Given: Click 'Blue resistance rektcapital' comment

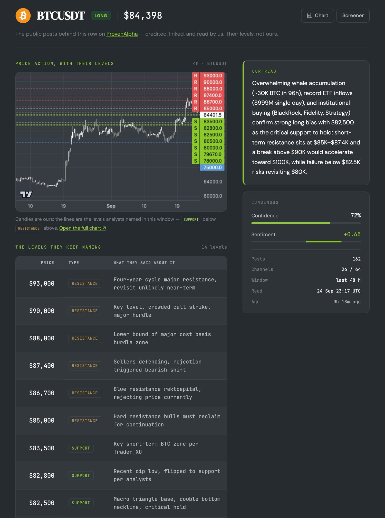Looking at the screenshot, I should [157, 393].
